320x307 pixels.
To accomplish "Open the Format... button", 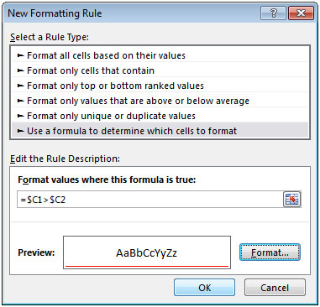I will 270,252.
